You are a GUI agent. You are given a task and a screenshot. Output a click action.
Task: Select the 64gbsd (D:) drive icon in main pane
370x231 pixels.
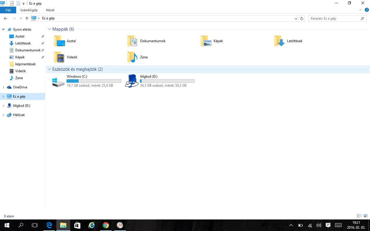tap(132, 81)
